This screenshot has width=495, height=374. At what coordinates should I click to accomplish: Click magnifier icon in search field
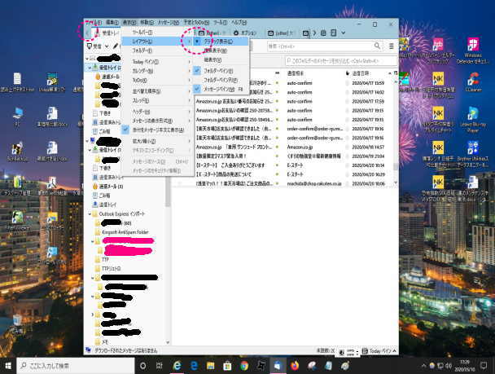(377, 46)
